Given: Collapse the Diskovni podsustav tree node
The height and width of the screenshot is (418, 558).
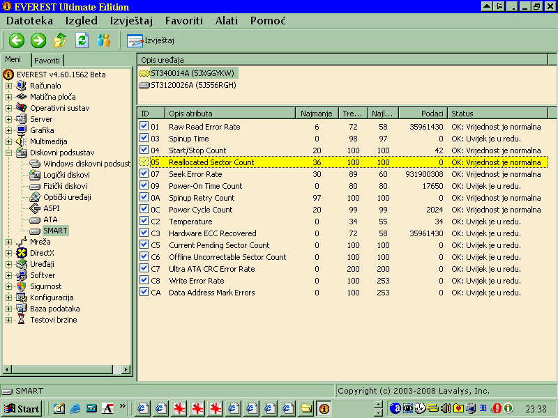Looking at the screenshot, I should 9,153.
